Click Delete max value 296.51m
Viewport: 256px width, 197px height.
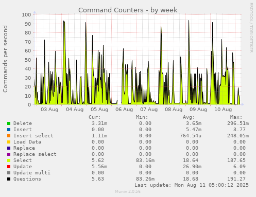pos(238,123)
